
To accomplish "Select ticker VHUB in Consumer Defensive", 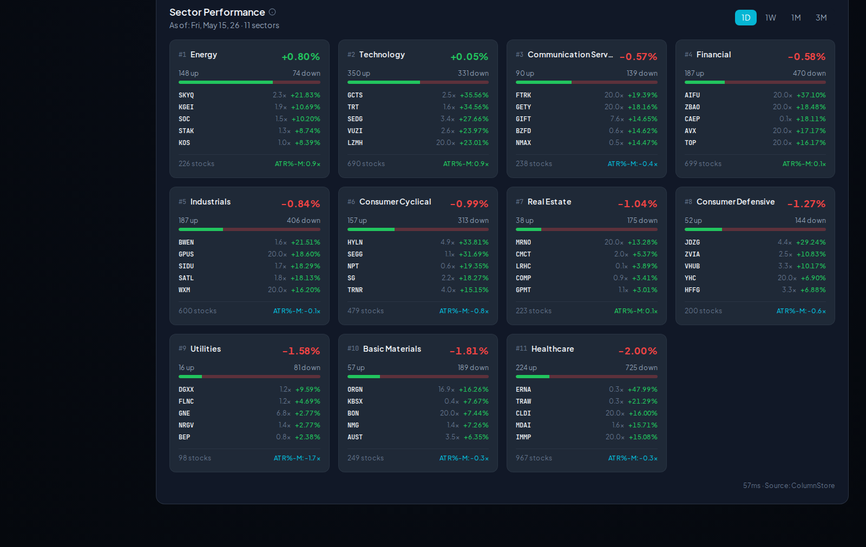I will [692, 266].
